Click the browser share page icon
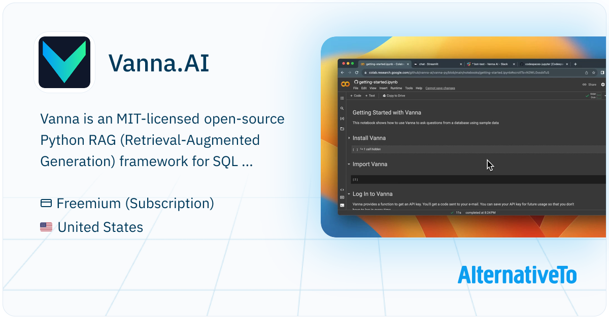Image resolution: width=609 pixels, height=319 pixels. (587, 72)
